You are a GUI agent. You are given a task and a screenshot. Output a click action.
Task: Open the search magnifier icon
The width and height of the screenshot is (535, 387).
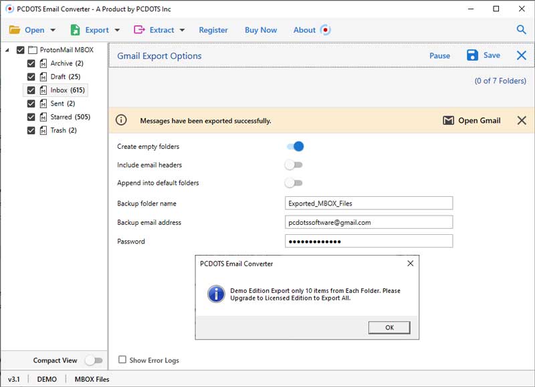pos(521,29)
